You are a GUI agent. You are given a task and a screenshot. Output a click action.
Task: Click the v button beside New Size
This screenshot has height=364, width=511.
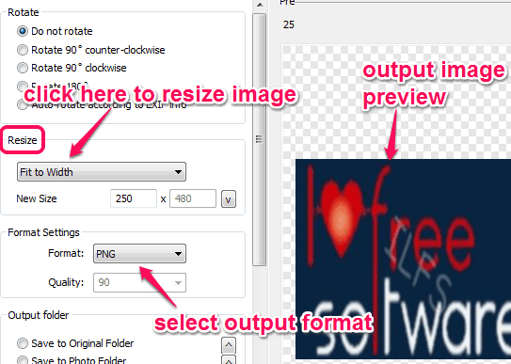click(x=229, y=199)
